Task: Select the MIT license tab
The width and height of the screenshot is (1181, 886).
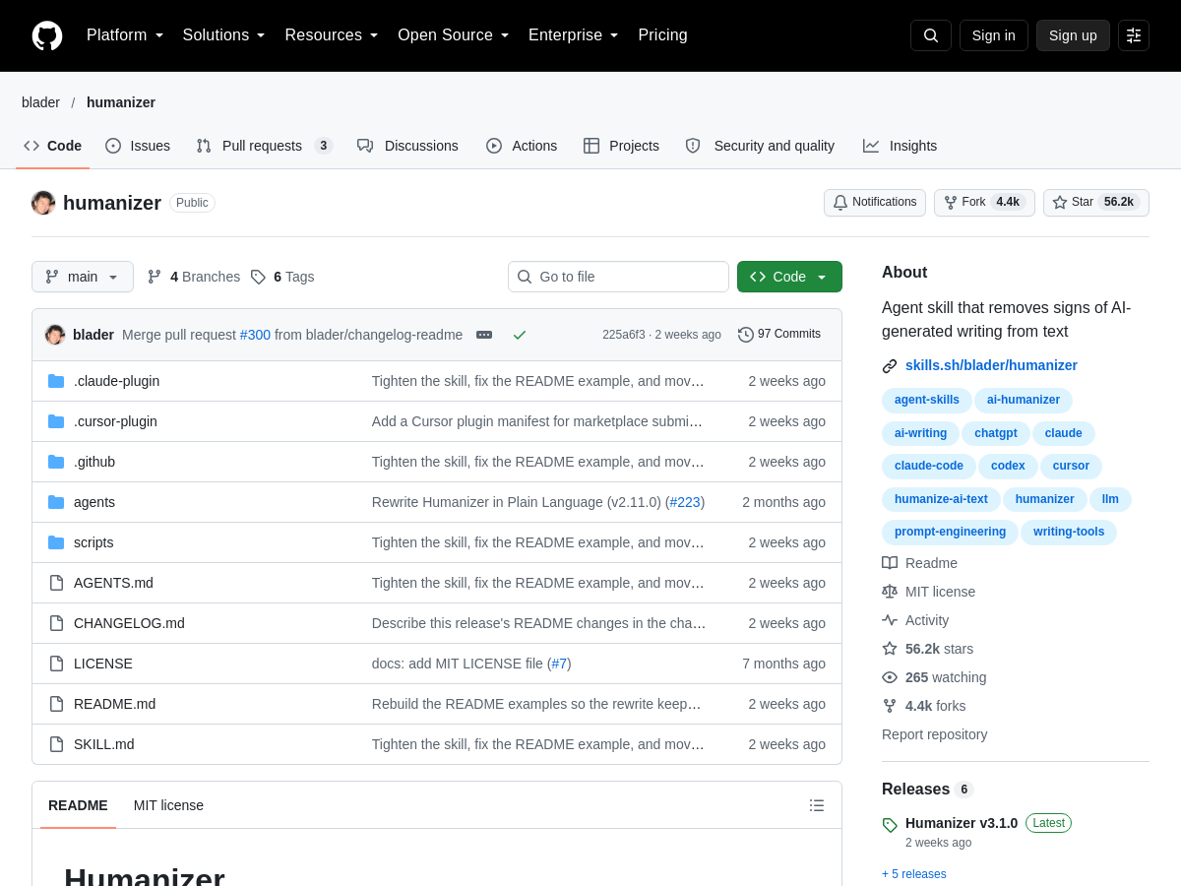Action: (x=168, y=805)
